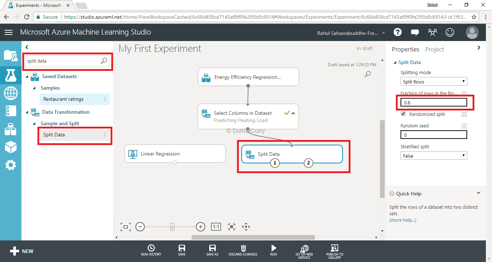
Task: Open the hamburger navigation menu
Action: pos(9,32)
